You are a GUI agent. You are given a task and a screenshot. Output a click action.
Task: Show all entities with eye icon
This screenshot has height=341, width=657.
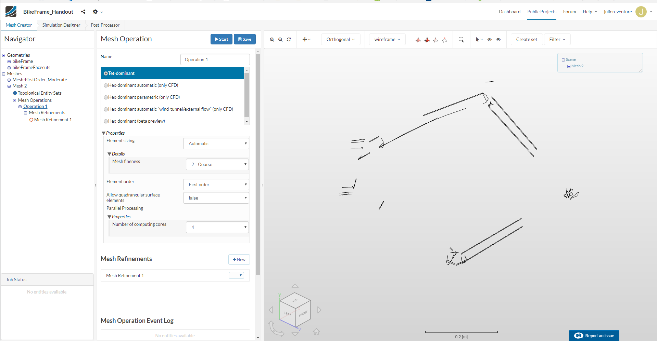(x=498, y=40)
